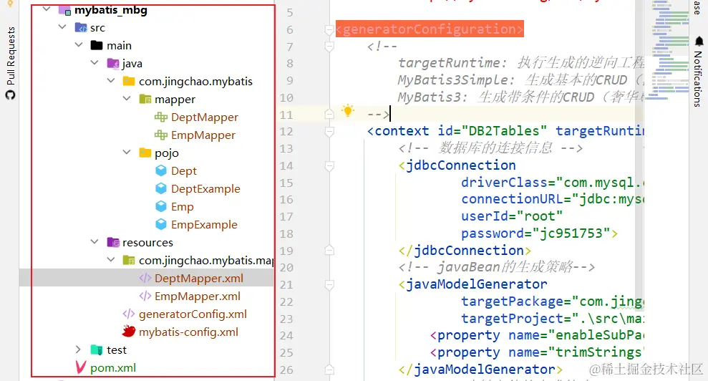Click the generatorConfig.xml file icon
Viewport: 708px width, 381px height.
click(129, 314)
